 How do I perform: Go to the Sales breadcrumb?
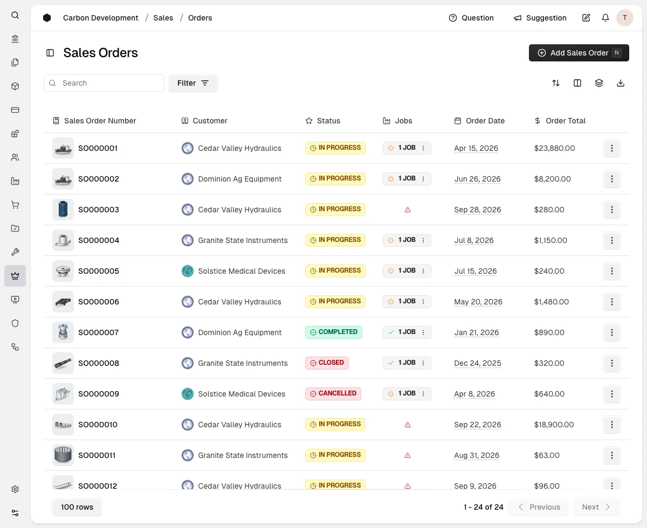pos(163,18)
